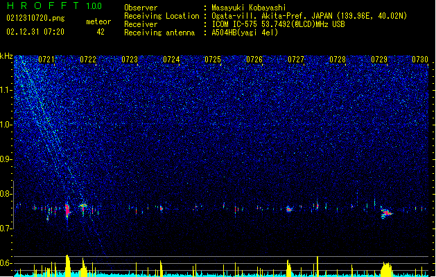Viewport: 436px width, 277px height.
Task: Click the meteor count value 42
Action: (101, 32)
